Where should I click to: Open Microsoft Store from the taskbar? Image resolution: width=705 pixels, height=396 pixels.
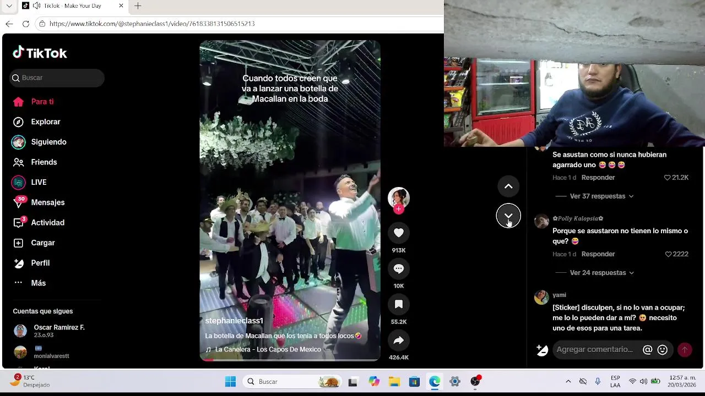(x=414, y=382)
